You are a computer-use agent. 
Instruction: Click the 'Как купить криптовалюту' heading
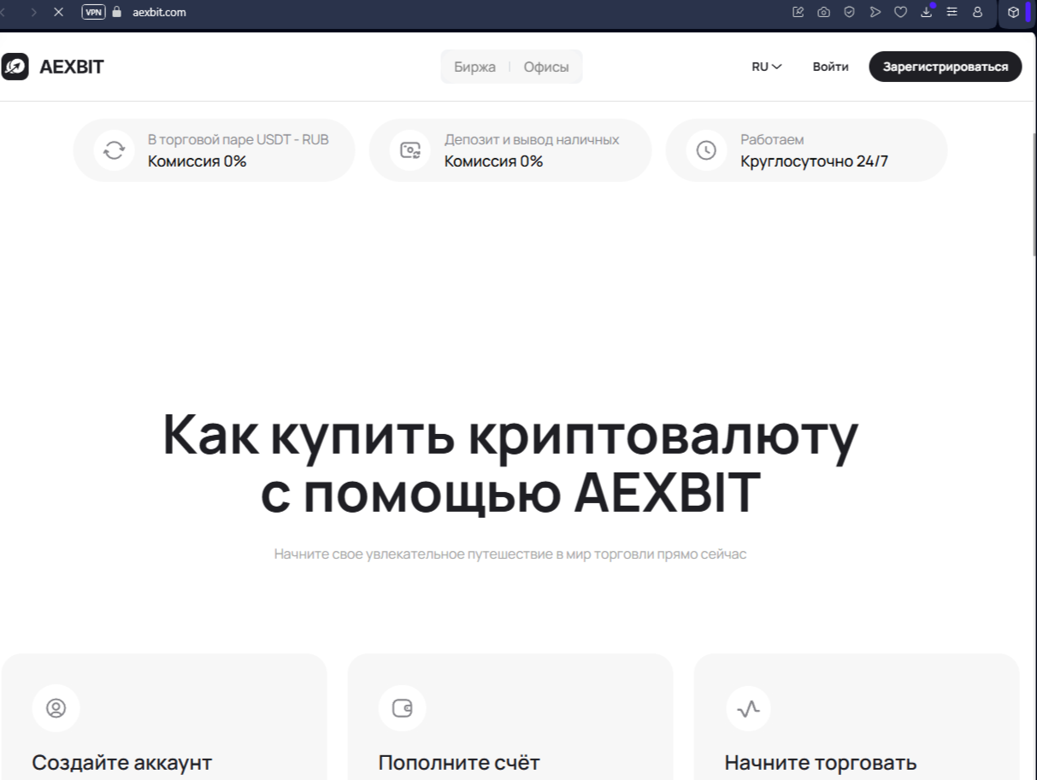pyautogui.click(x=510, y=436)
